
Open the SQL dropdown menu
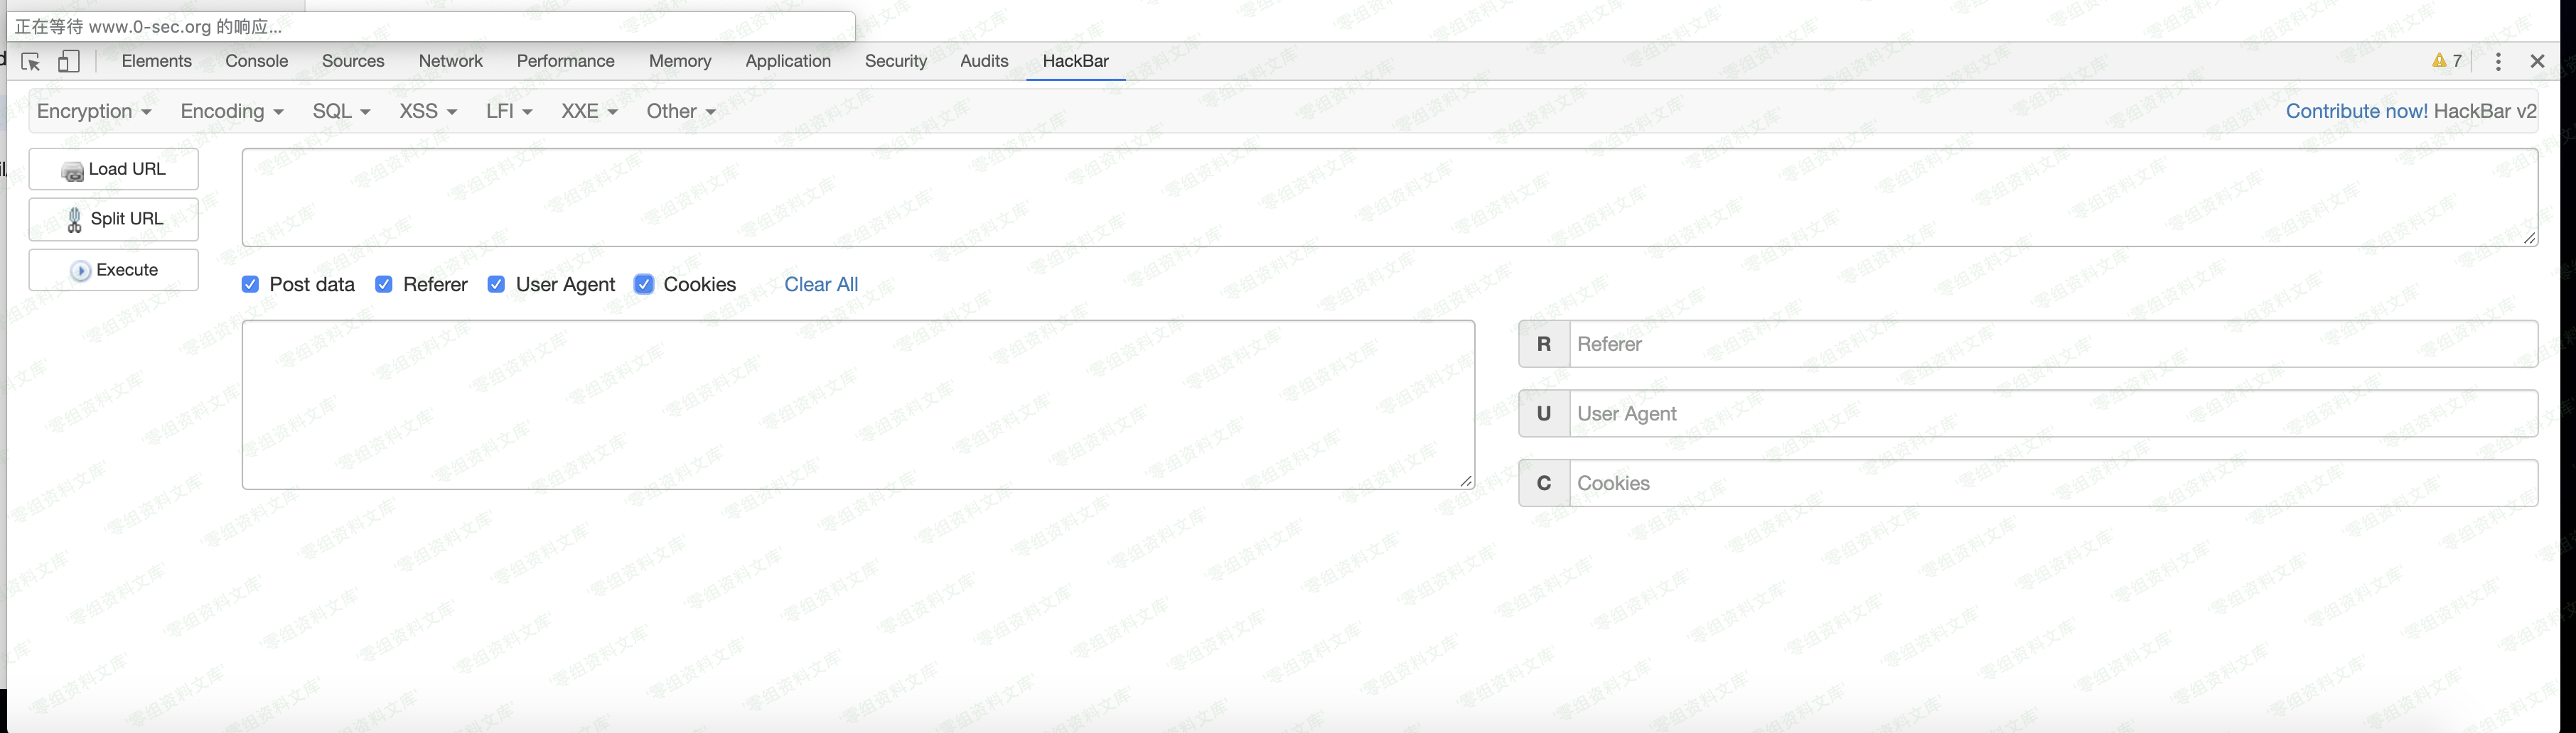point(341,112)
